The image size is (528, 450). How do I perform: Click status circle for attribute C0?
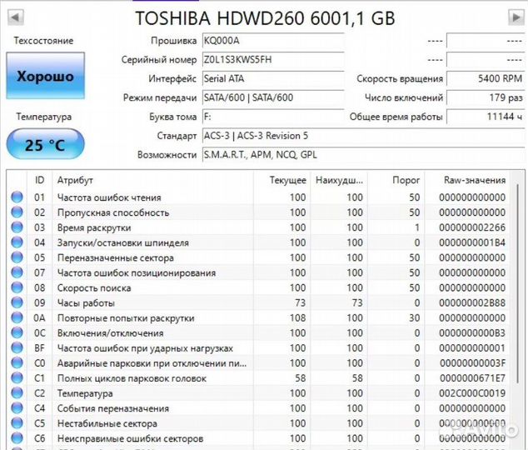coord(17,362)
